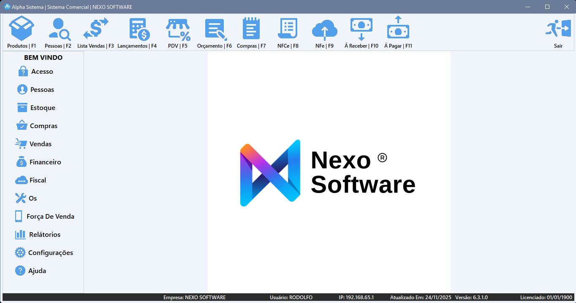Select the Configurações label
Image resolution: width=576 pixels, height=303 pixels.
point(51,253)
